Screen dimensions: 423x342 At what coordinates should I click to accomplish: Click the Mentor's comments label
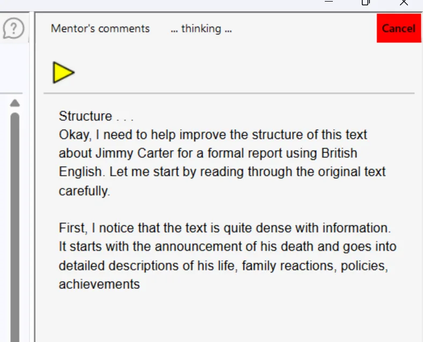pos(100,28)
